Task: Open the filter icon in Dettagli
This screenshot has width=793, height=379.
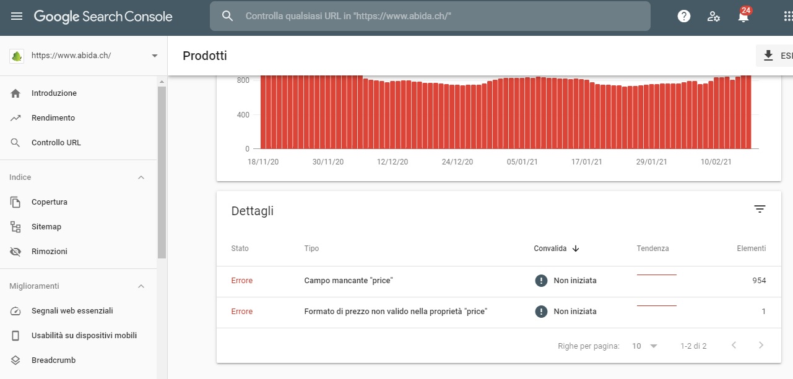Action: tap(760, 210)
